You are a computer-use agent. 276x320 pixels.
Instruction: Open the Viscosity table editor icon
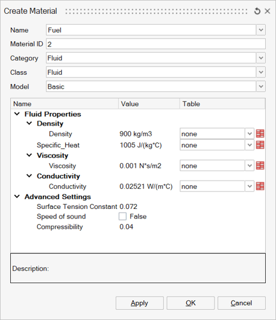pos(260,165)
